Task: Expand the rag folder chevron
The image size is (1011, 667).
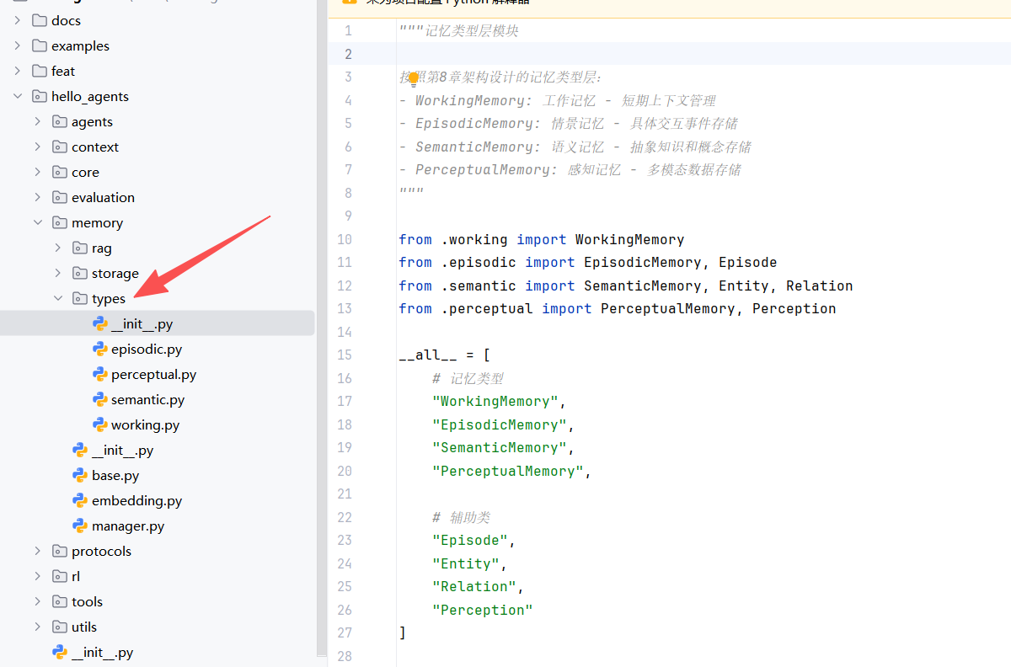Action: tap(58, 248)
